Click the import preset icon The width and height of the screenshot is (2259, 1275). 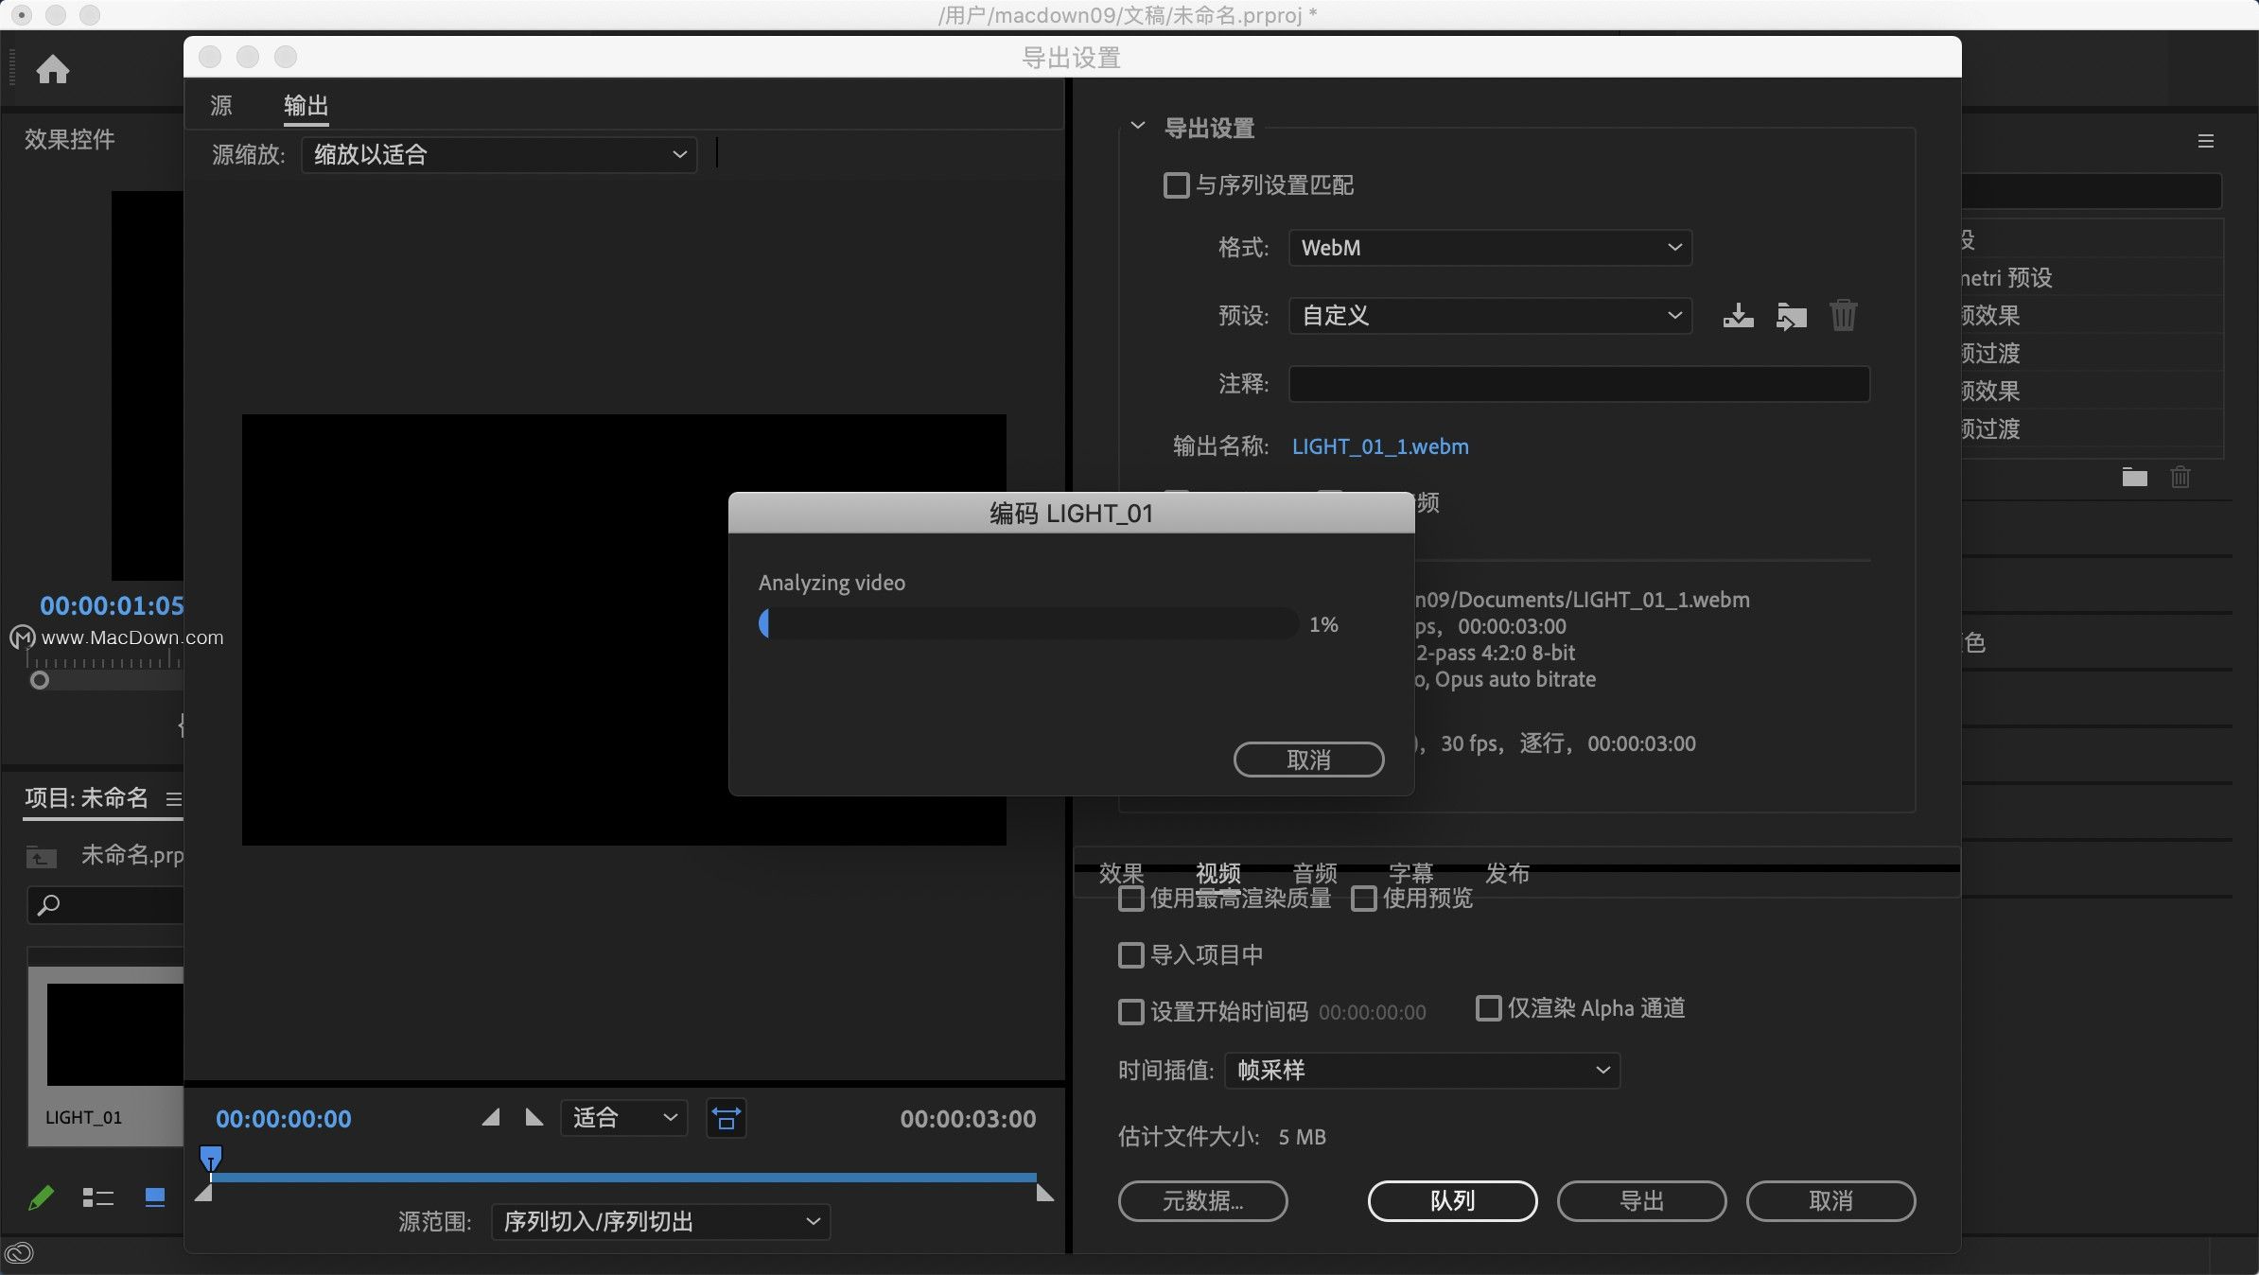pos(1791,315)
